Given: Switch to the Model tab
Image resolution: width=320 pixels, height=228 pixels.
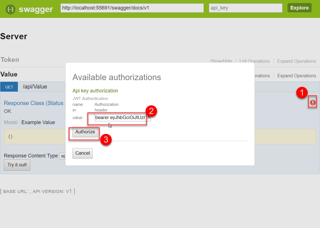Looking at the screenshot, I should [11, 122].
